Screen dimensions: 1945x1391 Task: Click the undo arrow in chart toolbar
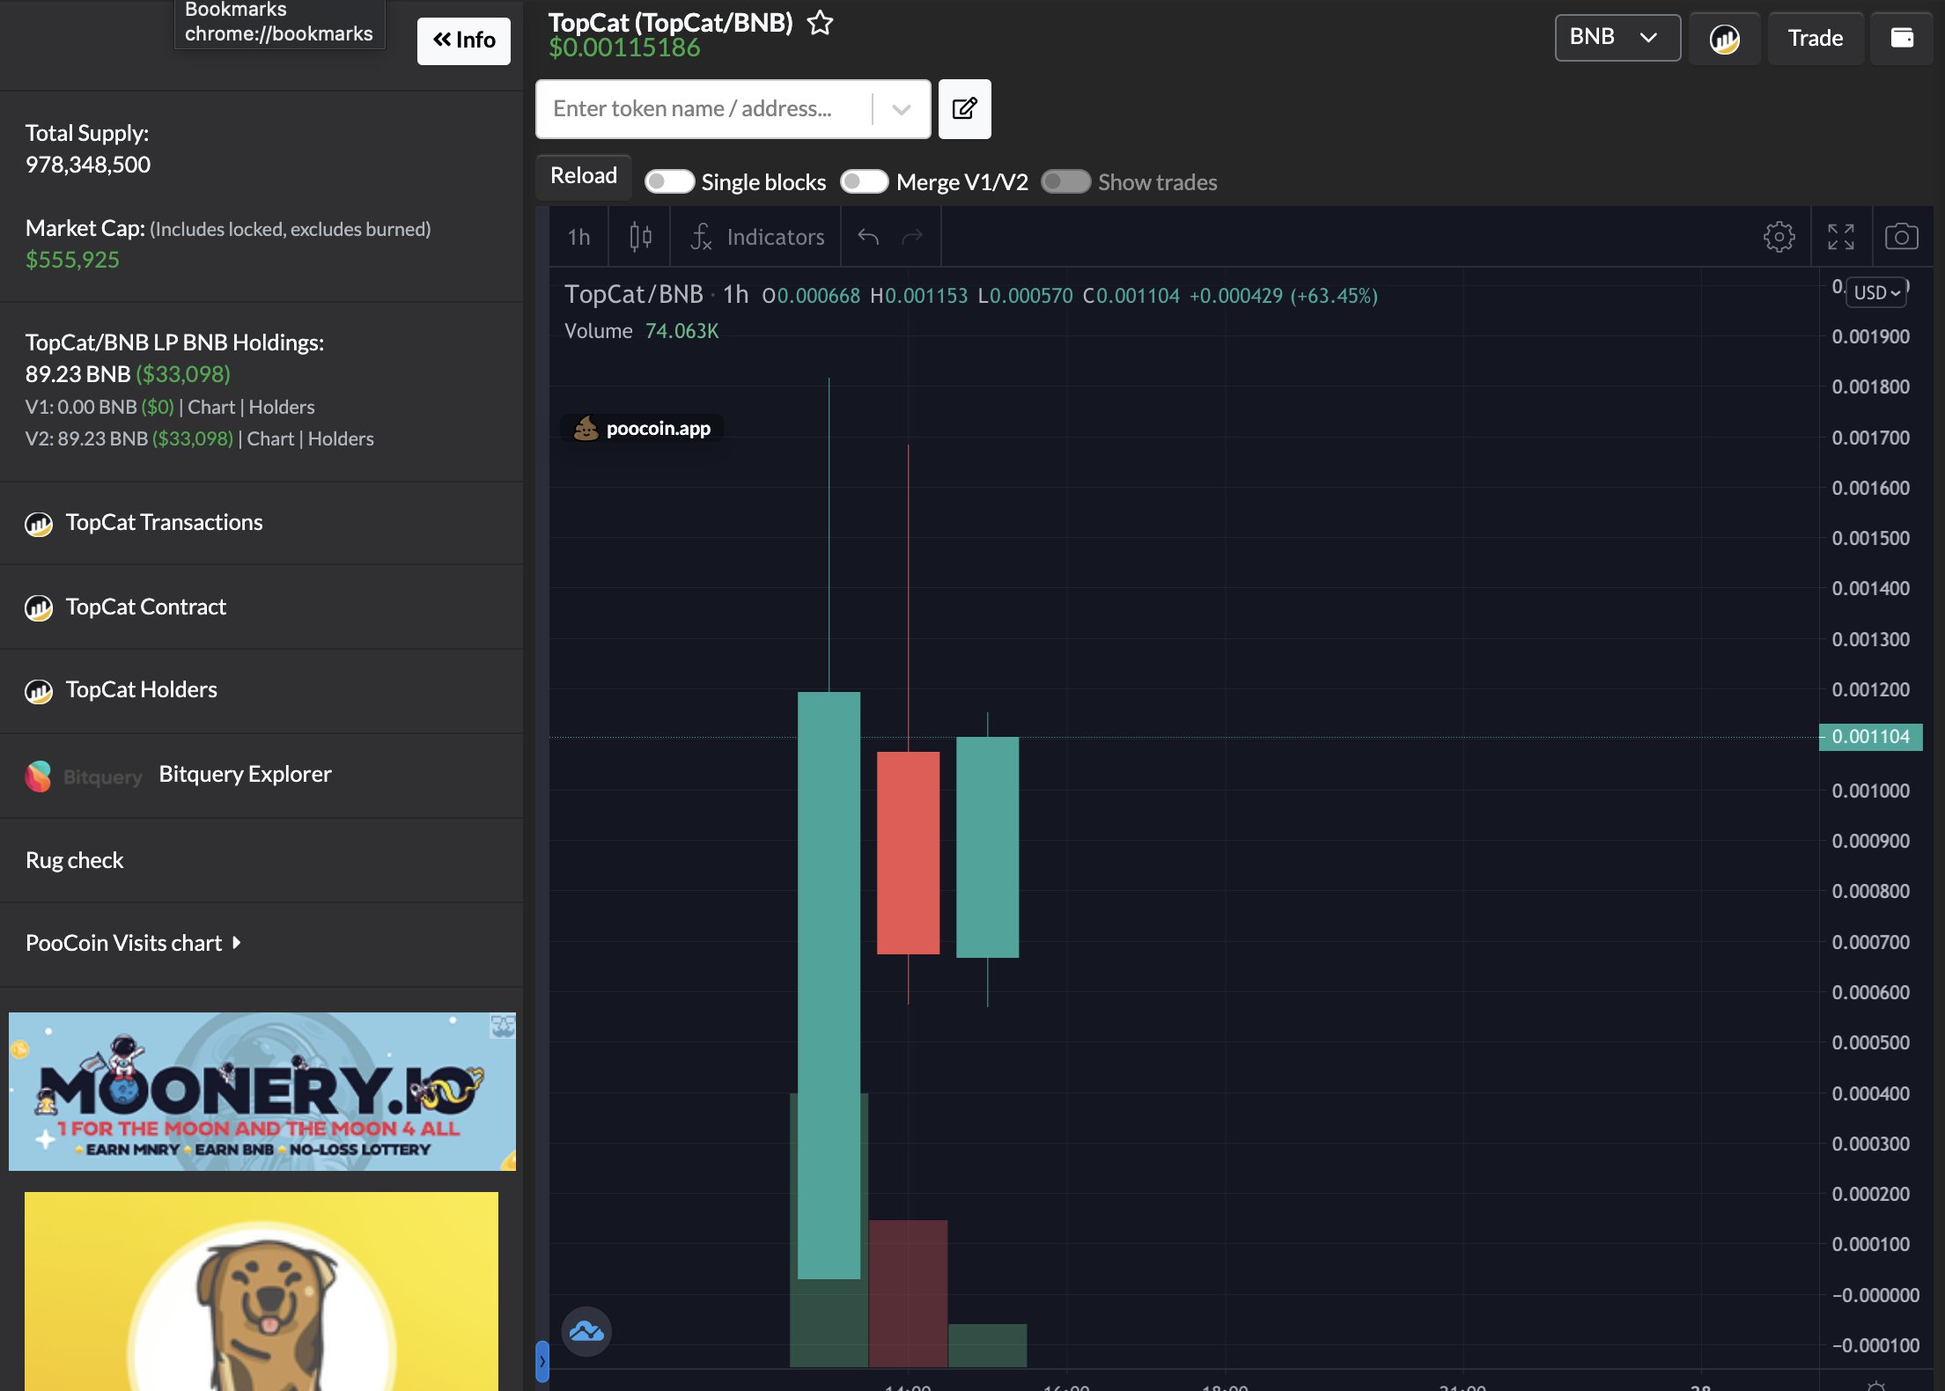tap(868, 237)
